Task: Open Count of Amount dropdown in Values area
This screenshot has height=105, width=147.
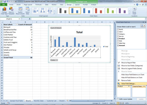Action: (x=144, y=86)
